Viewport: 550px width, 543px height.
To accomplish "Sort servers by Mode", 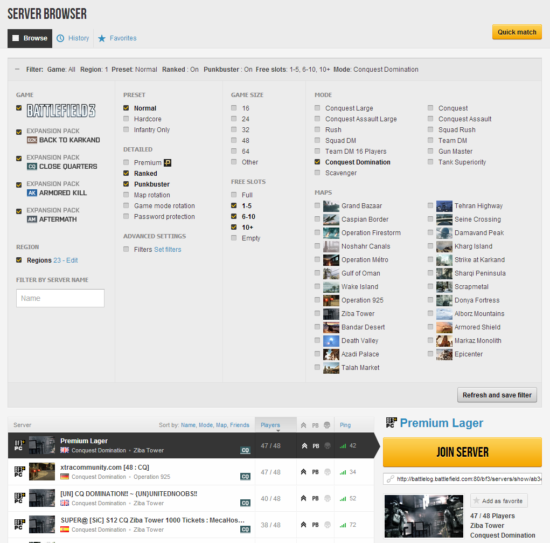I will 206,425.
